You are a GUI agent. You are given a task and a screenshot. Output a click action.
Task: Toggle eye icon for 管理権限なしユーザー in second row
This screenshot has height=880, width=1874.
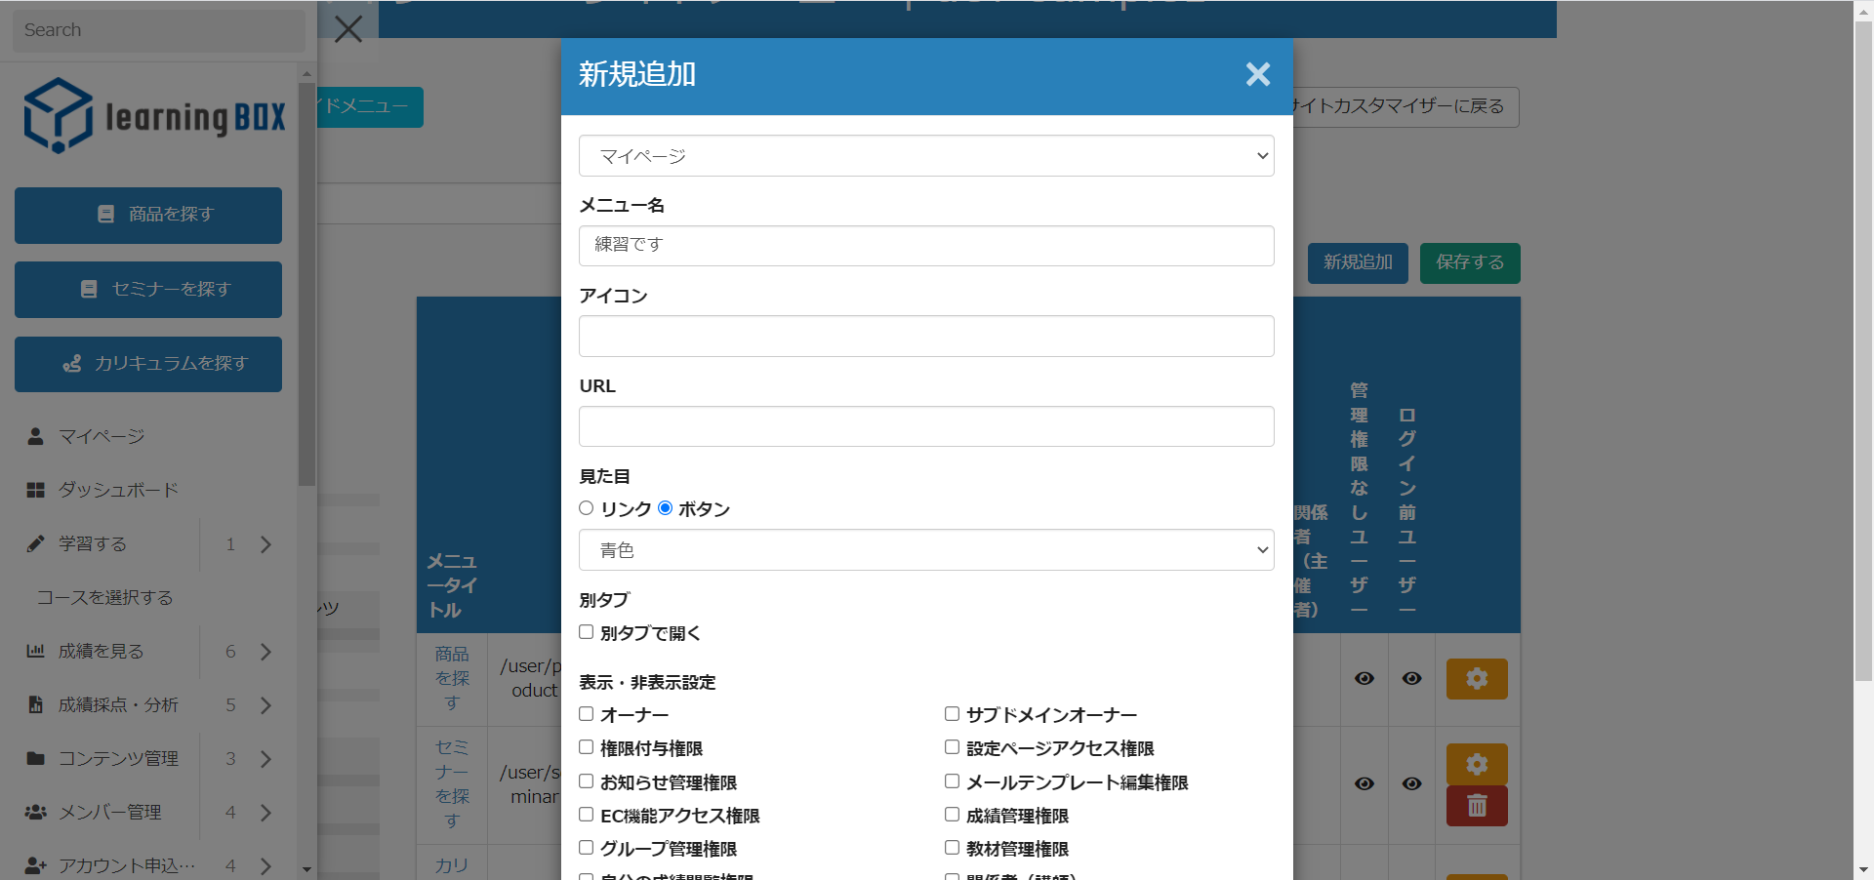(x=1364, y=783)
